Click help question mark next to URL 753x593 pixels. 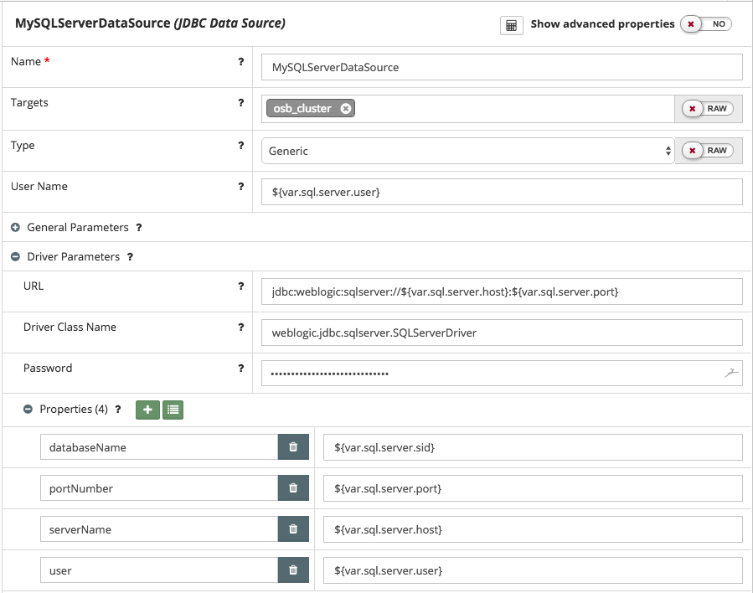[x=241, y=286]
